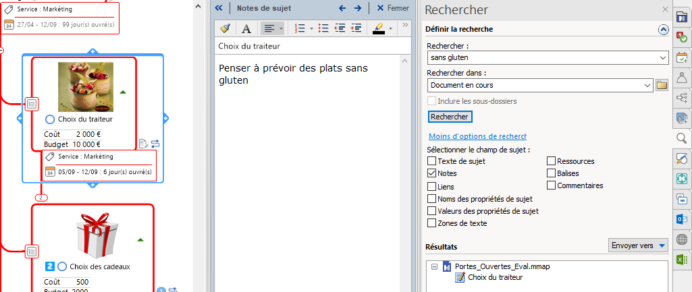Image resolution: width=692 pixels, height=292 pixels.
Task: Uncheck the Notes search field checkbox
Action: [x=432, y=173]
